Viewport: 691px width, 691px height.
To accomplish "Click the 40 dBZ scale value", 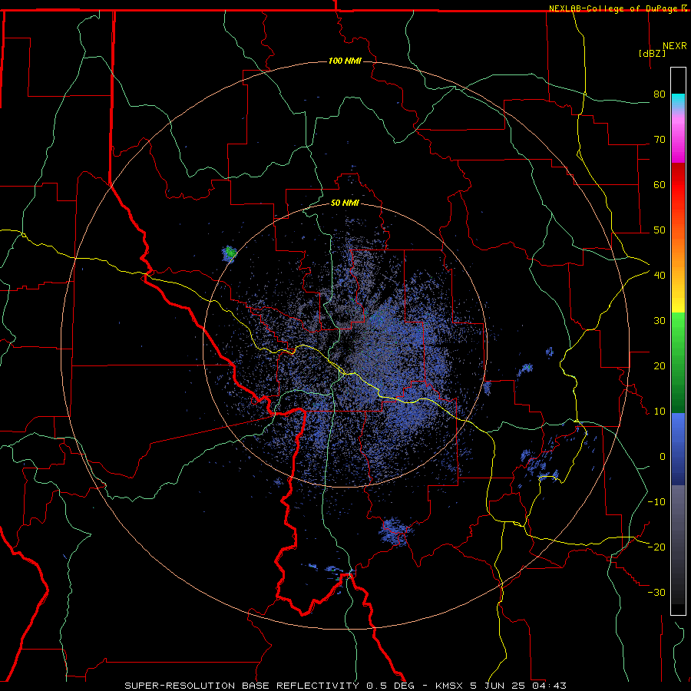I will [660, 276].
